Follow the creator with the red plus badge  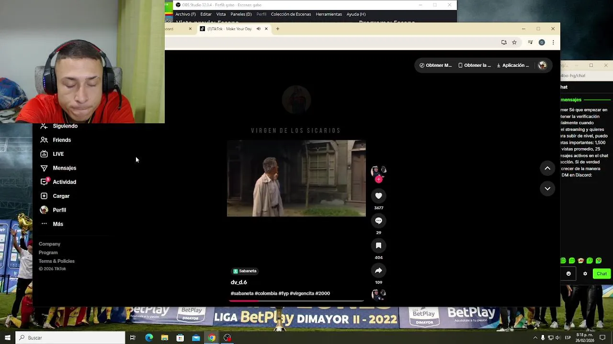pyautogui.click(x=378, y=179)
